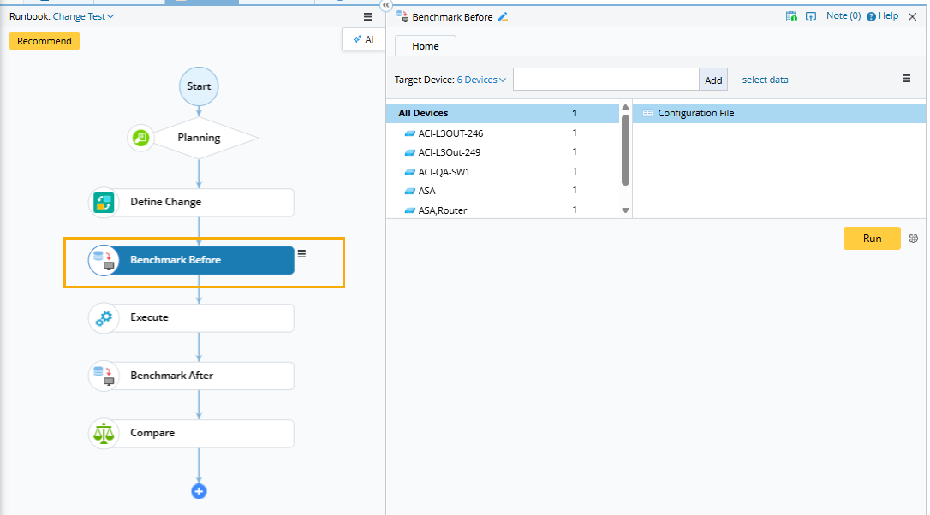The image size is (930, 515).
Task: Click the Recommend button
Action: (45, 41)
